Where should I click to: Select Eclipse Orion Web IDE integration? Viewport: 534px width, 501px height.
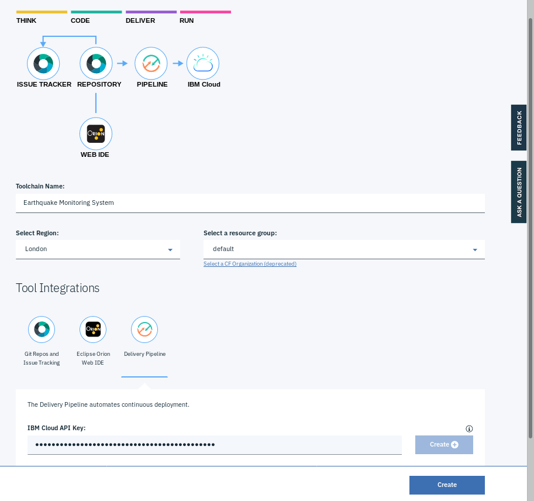pos(93,330)
